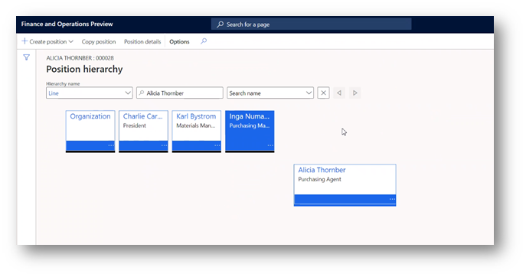Click Finance and Operations Preview title
Screen dimensions: 526x277
pyautogui.click(x=67, y=24)
